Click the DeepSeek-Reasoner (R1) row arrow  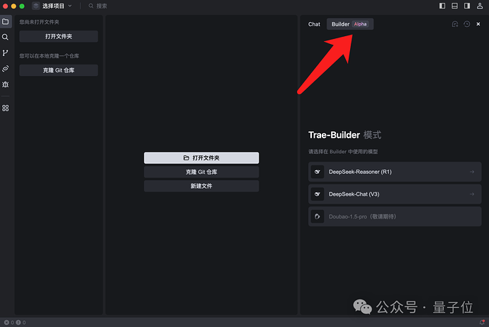(x=472, y=172)
